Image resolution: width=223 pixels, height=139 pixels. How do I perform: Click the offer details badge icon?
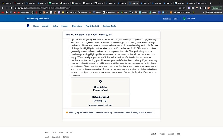[100, 82]
